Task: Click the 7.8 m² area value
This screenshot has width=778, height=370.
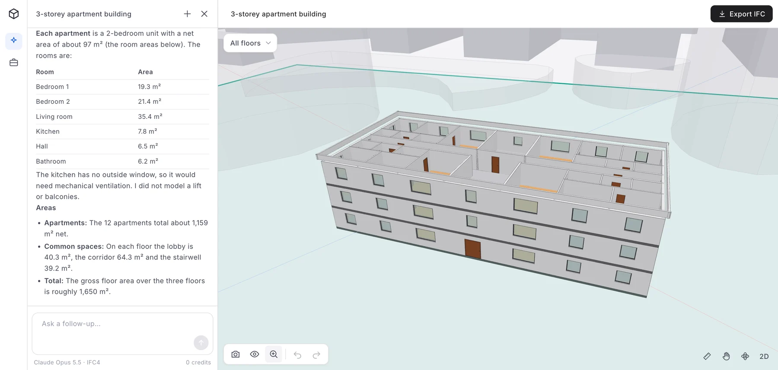Action: (147, 131)
